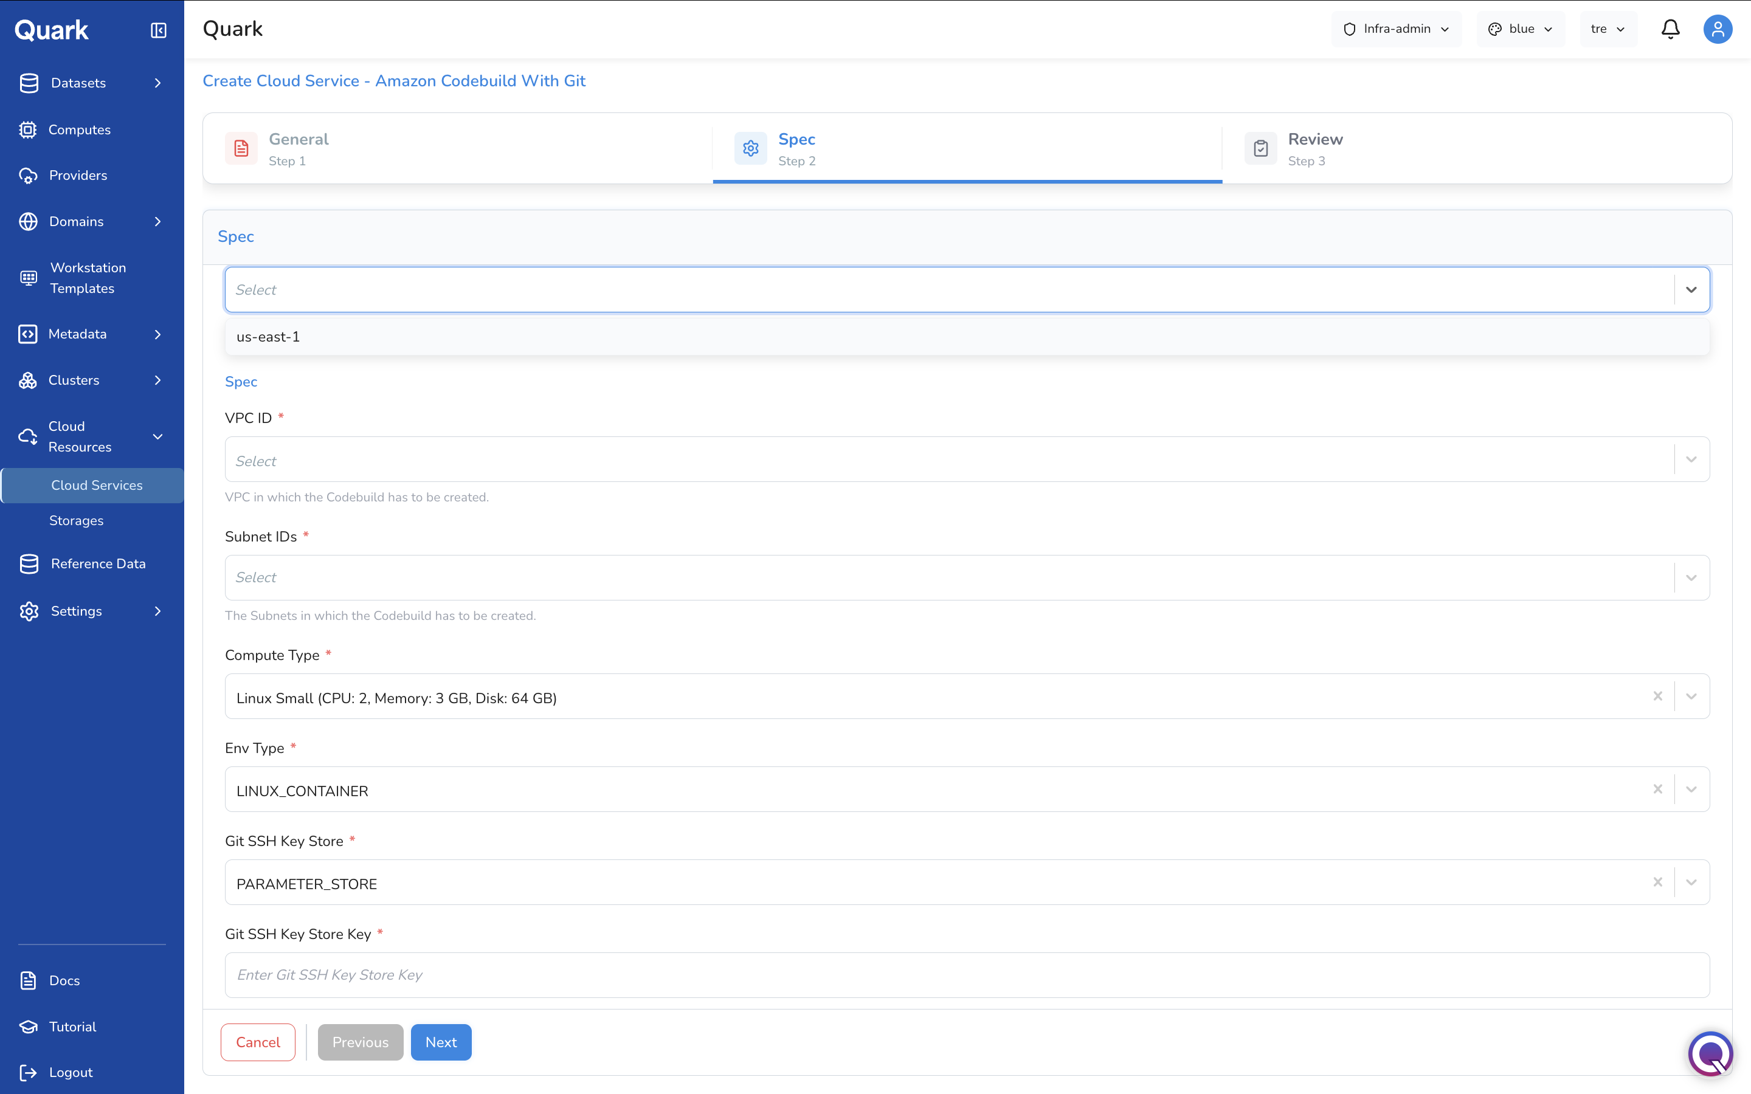The image size is (1751, 1094).
Task: Open the Infra-admin role dropdown
Action: (x=1397, y=29)
